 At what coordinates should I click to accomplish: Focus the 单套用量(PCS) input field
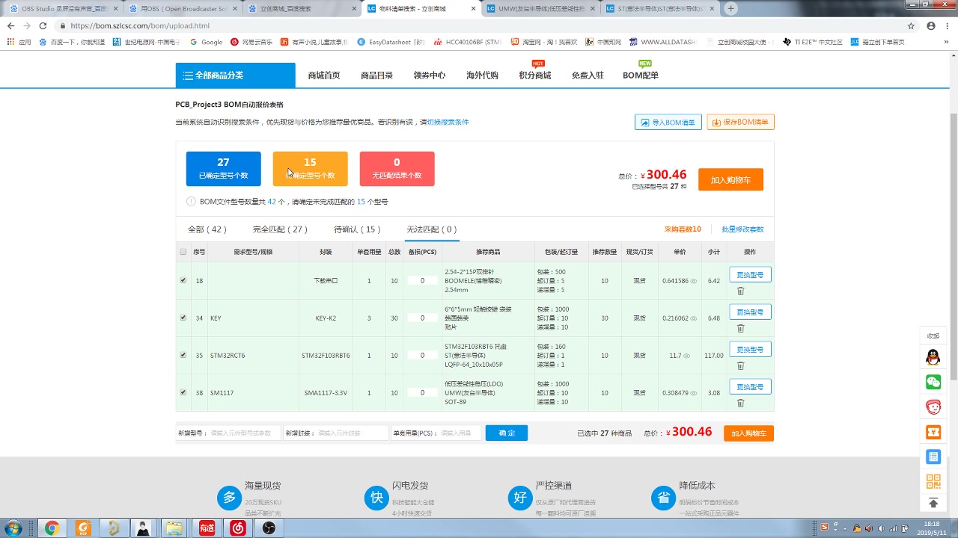460,433
